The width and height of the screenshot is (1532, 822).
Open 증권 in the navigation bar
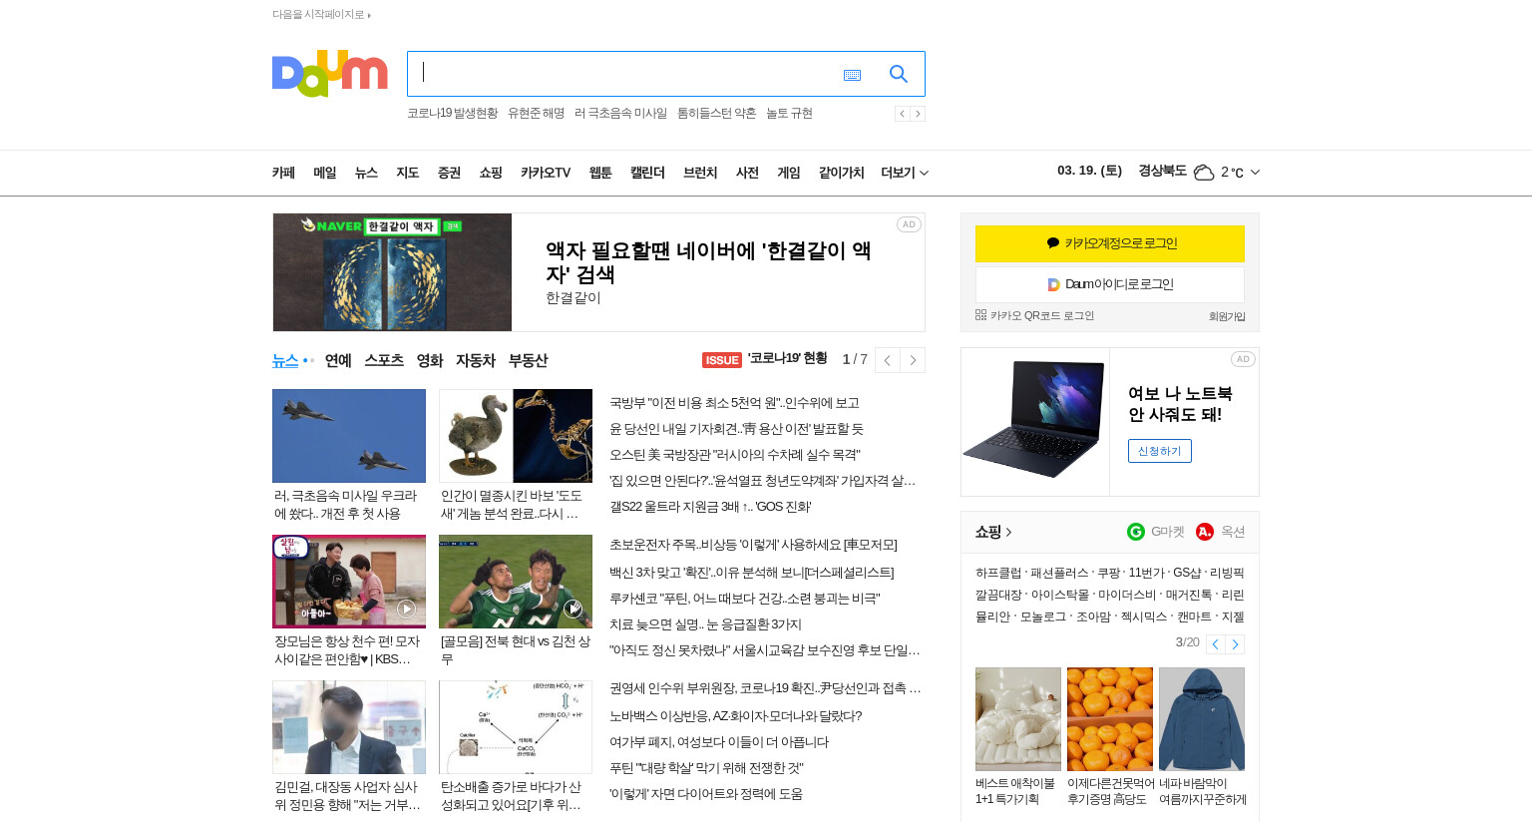pyautogui.click(x=449, y=173)
